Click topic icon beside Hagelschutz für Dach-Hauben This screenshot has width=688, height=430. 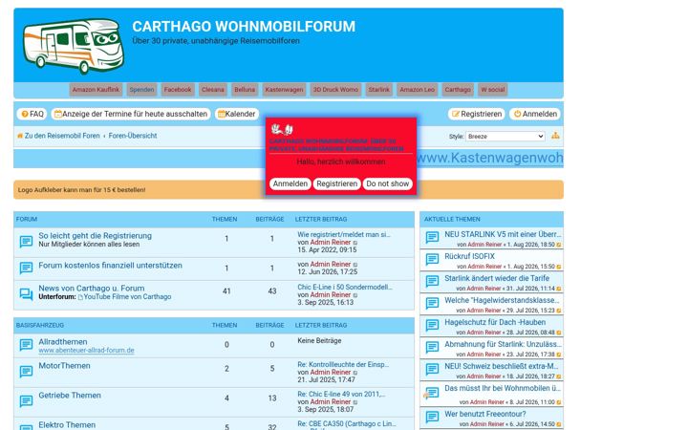(432, 326)
